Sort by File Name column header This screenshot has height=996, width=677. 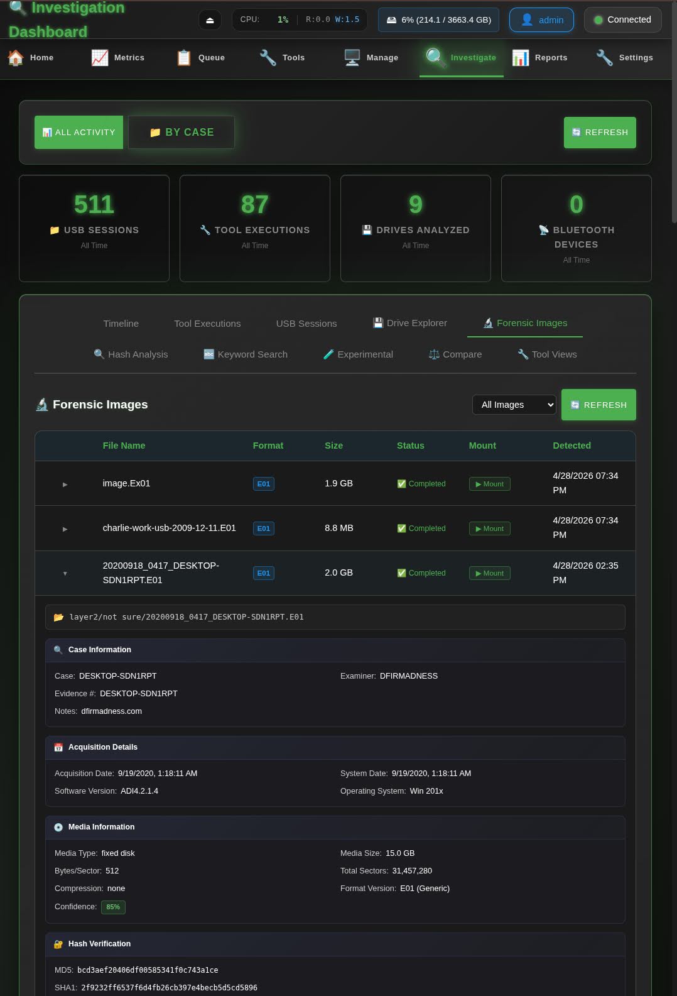(x=124, y=446)
